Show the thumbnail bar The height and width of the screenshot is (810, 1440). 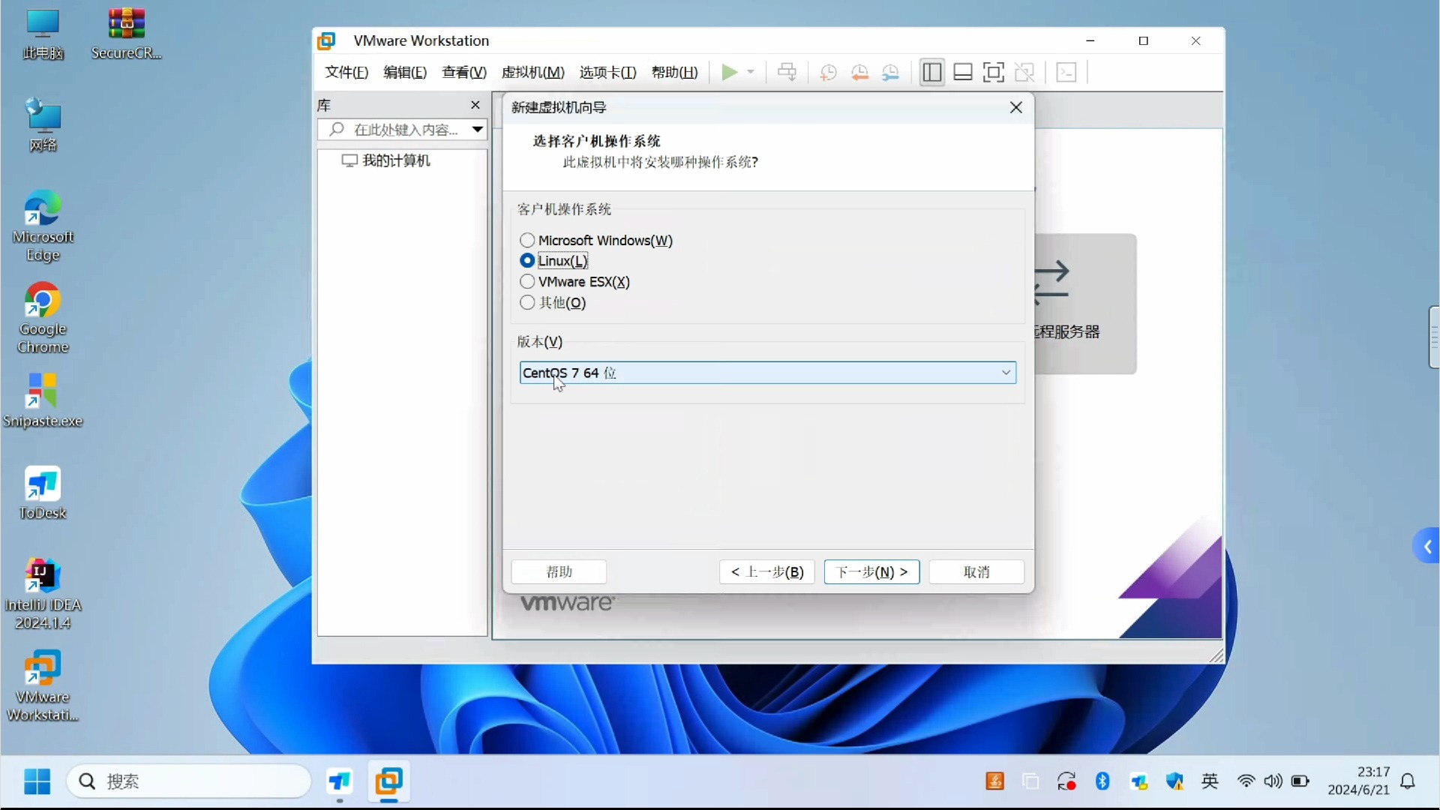click(963, 72)
